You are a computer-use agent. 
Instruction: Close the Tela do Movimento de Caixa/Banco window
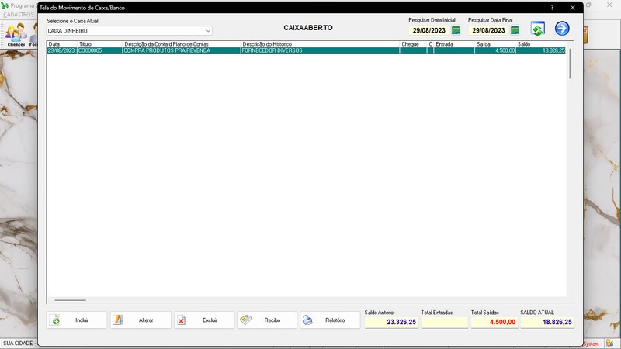coord(572,8)
